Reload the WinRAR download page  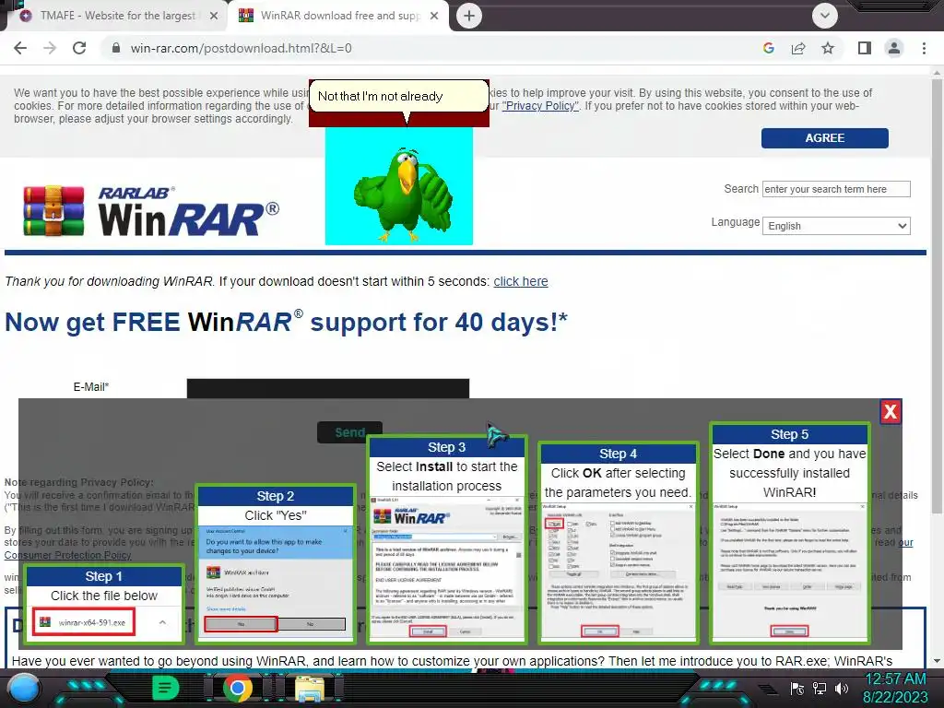(x=79, y=48)
